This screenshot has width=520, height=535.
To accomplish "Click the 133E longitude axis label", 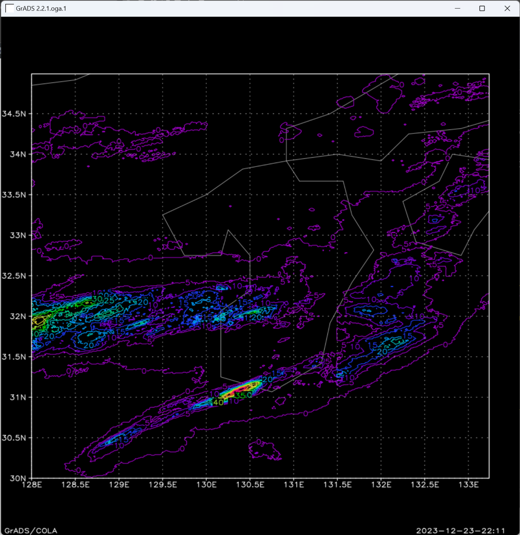I will pyautogui.click(x=468, y=485).
